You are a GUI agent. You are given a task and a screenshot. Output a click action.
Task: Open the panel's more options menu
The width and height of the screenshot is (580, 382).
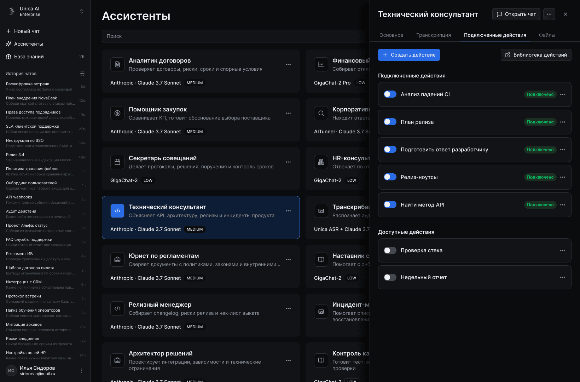coord(549,14)
